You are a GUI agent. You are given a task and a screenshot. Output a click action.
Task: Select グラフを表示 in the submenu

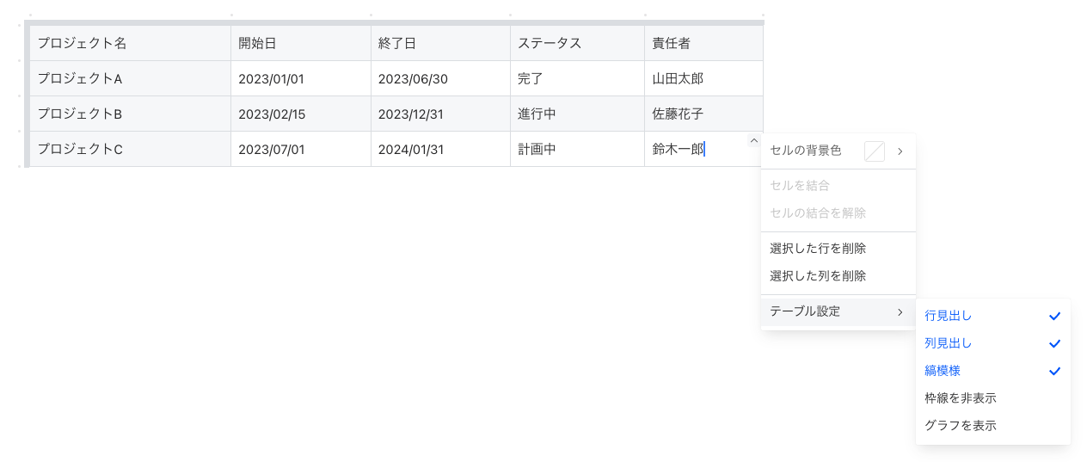point(961,426)
